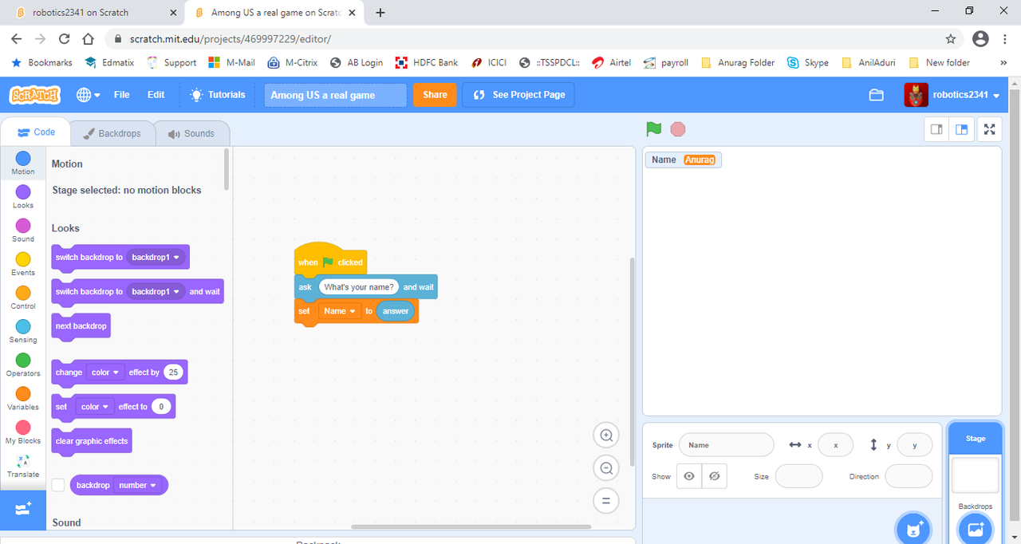Click the orange Share button
Image resolution: width=1021 pixels, height=544 pixels.
tap(435, 95)
